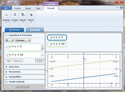Open the 2D dimension dropdown
Screen dimensions: 125x92
pyautogui.click(x=9, y=40)
